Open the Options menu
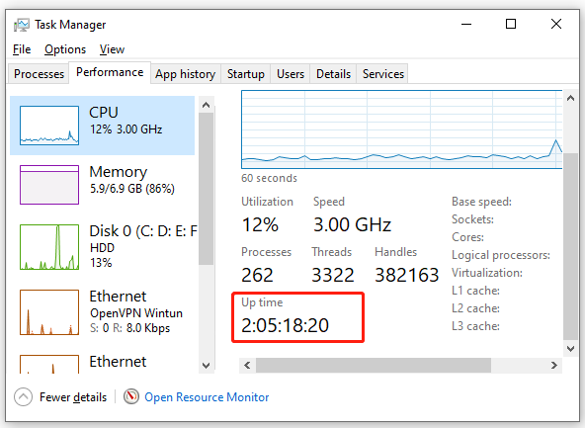 [x=65, y=49]
